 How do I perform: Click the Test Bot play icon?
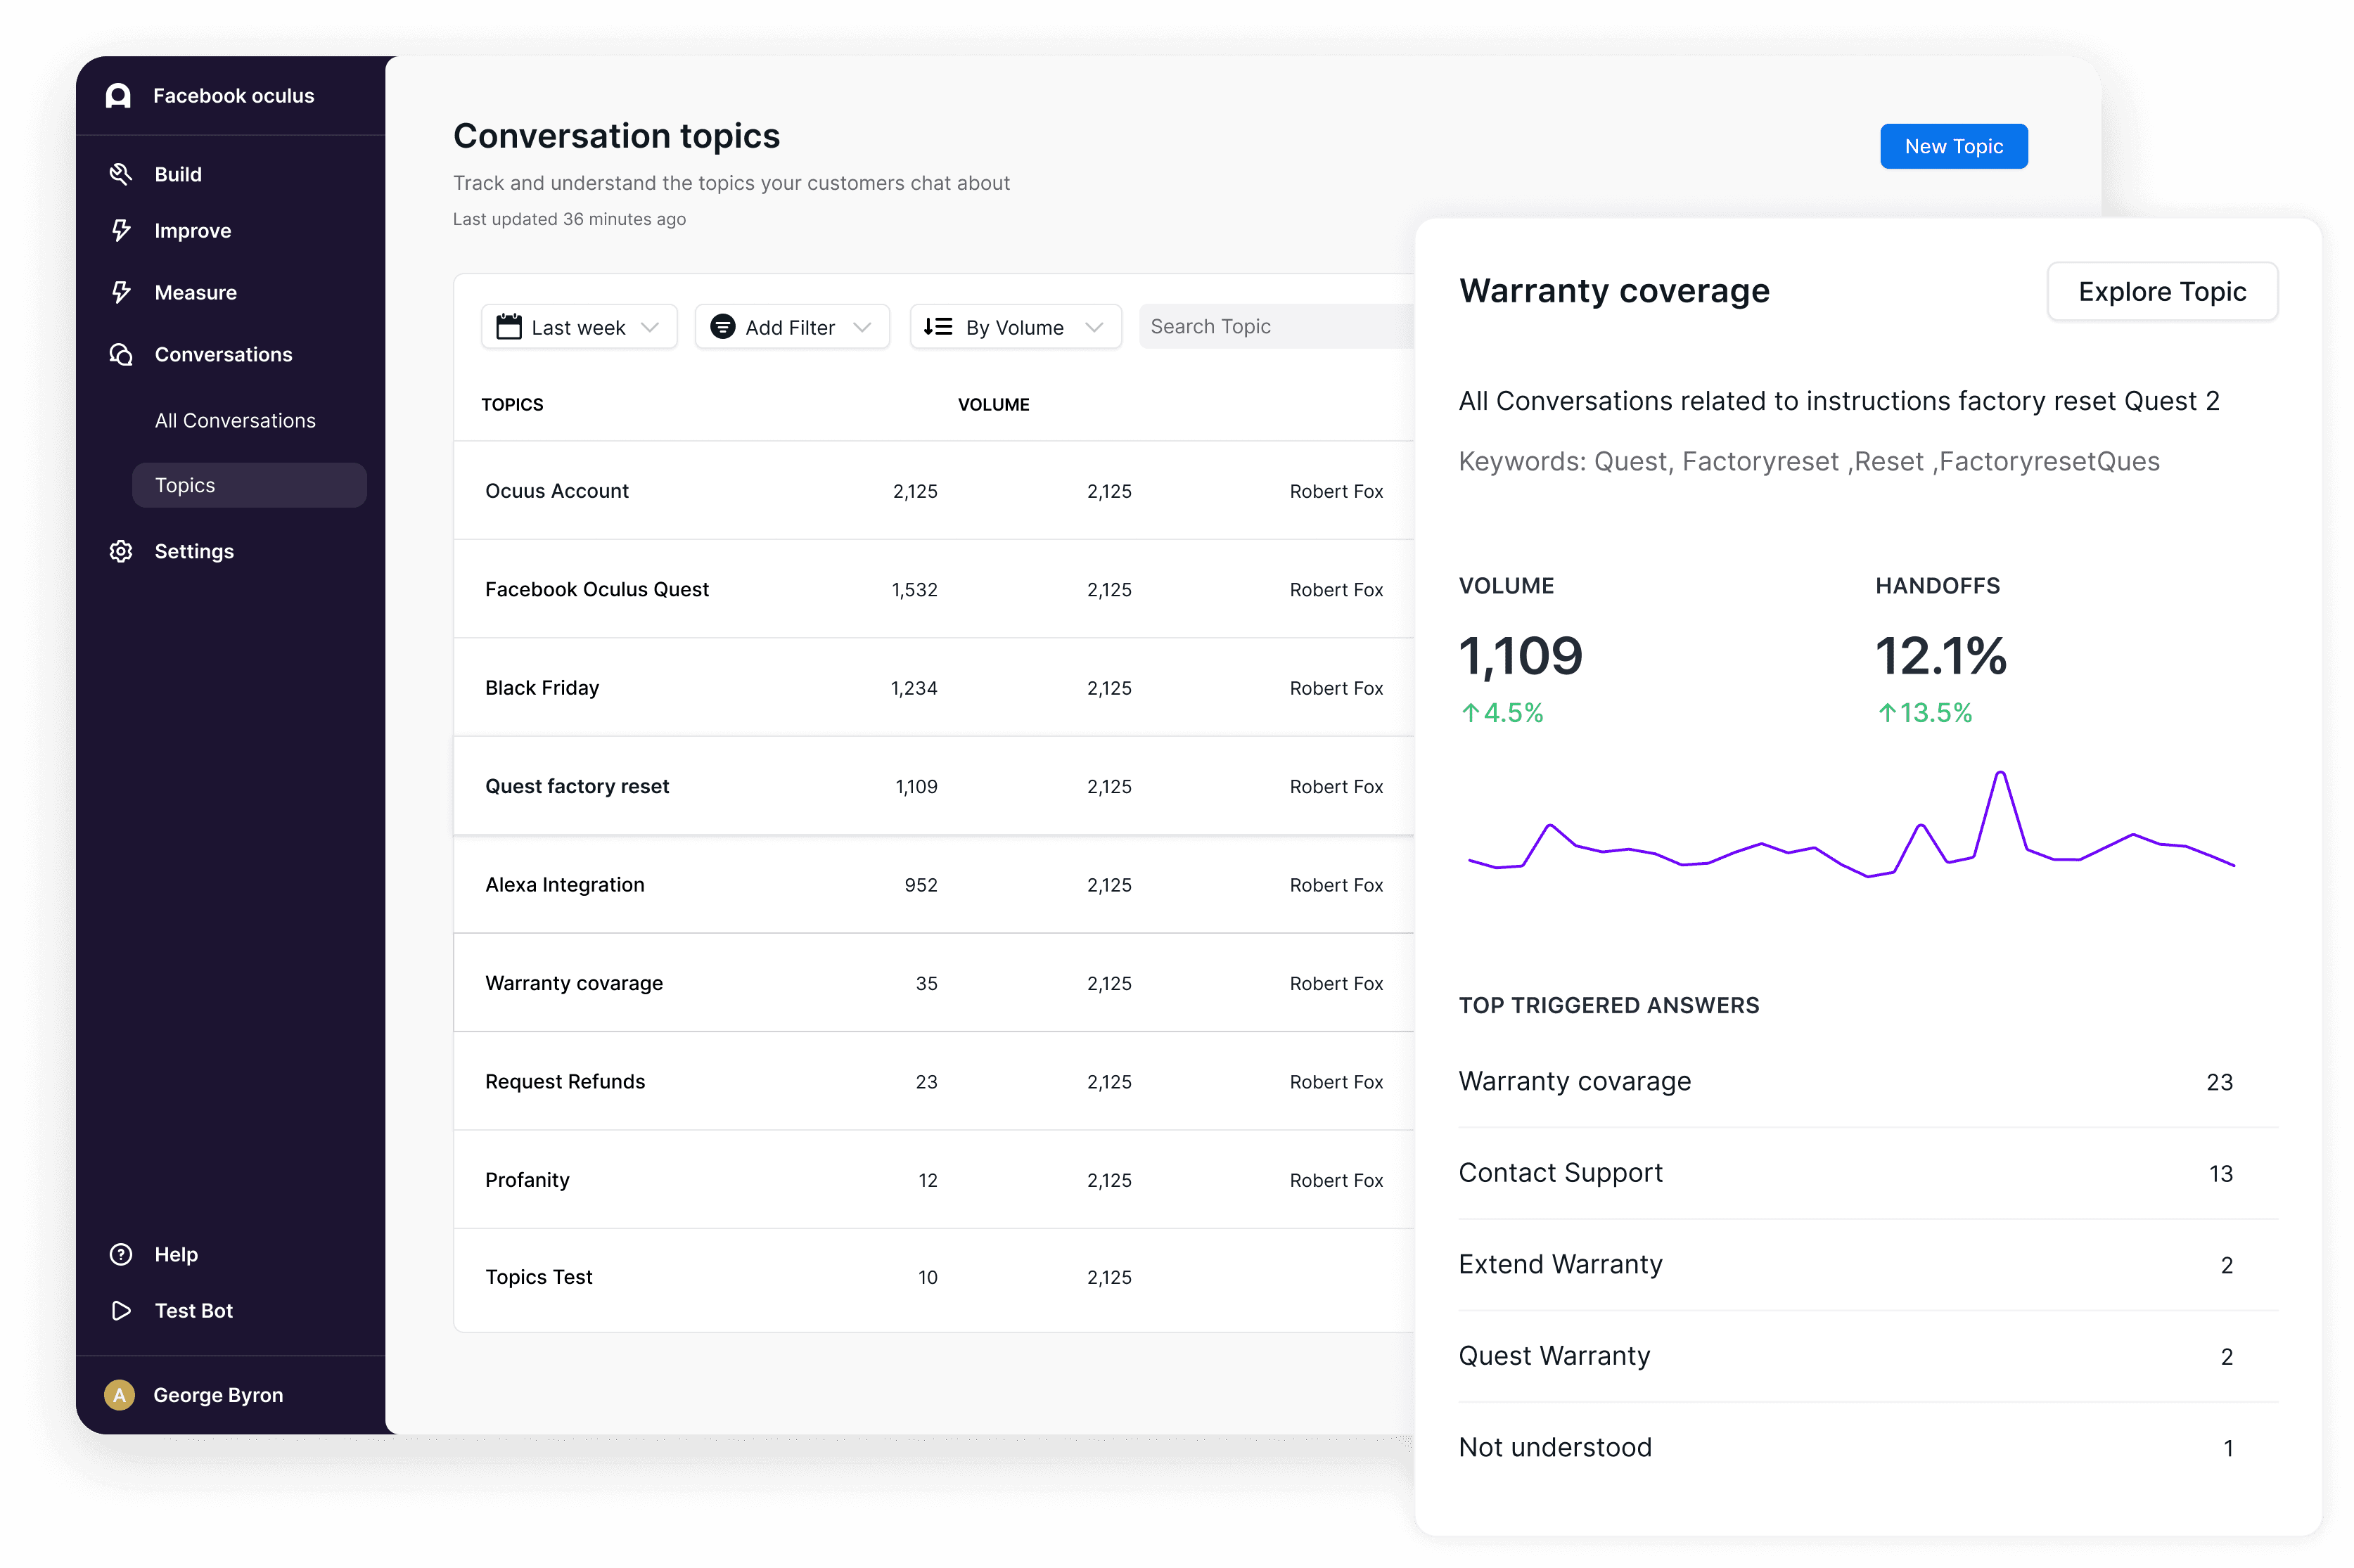pos(121,1310)
